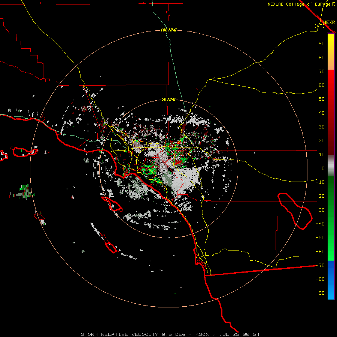Click the 7 JUL 25 date text
Viewport: 337px width, 337px height.
tap(226, 334)
